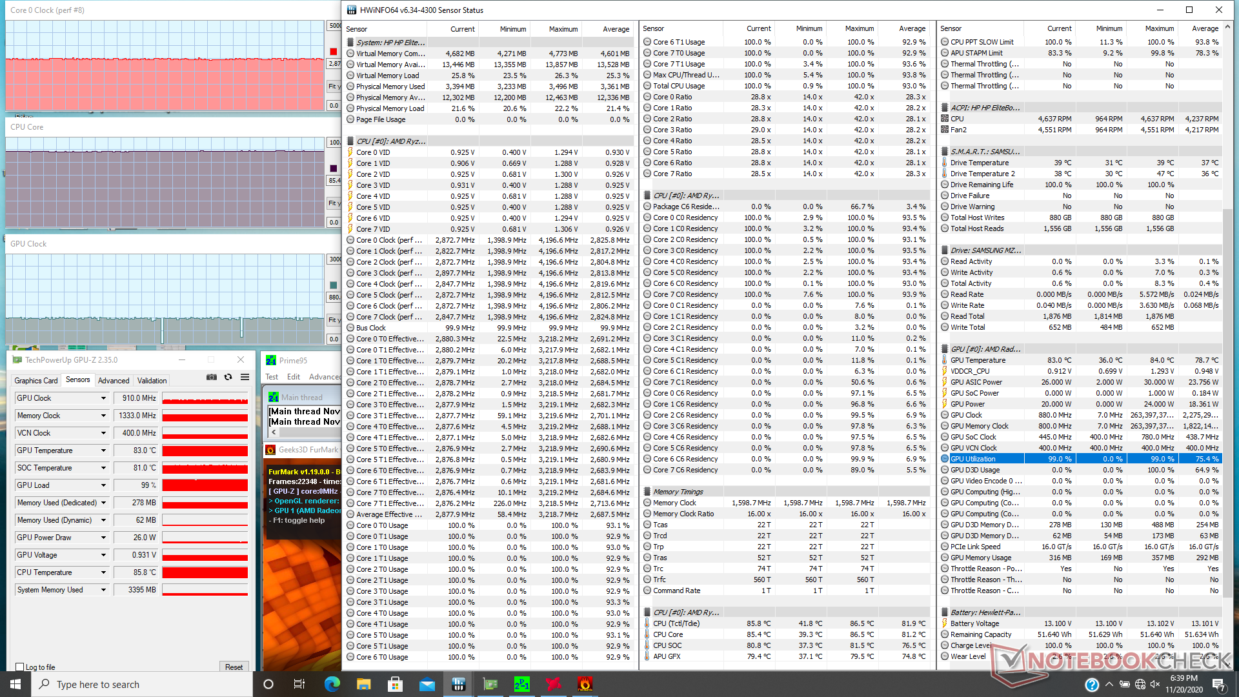Click the CPU fan icon under ACPI
This screenshot has width=1239, height=697.
click(x=945, y=119)
